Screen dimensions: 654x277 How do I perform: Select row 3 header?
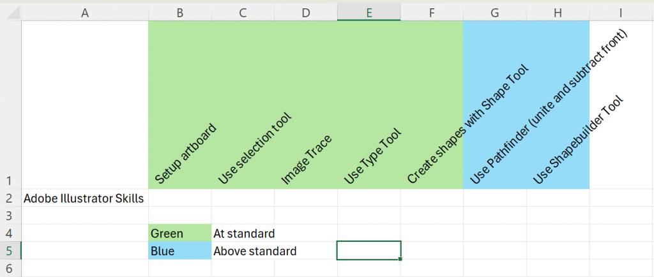pos(10,216)
